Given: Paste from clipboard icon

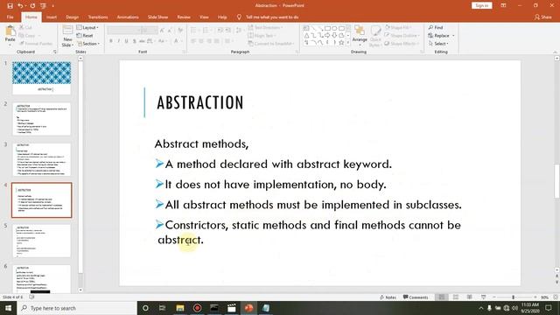Looking at the screenshot, I should coord(10,31).
